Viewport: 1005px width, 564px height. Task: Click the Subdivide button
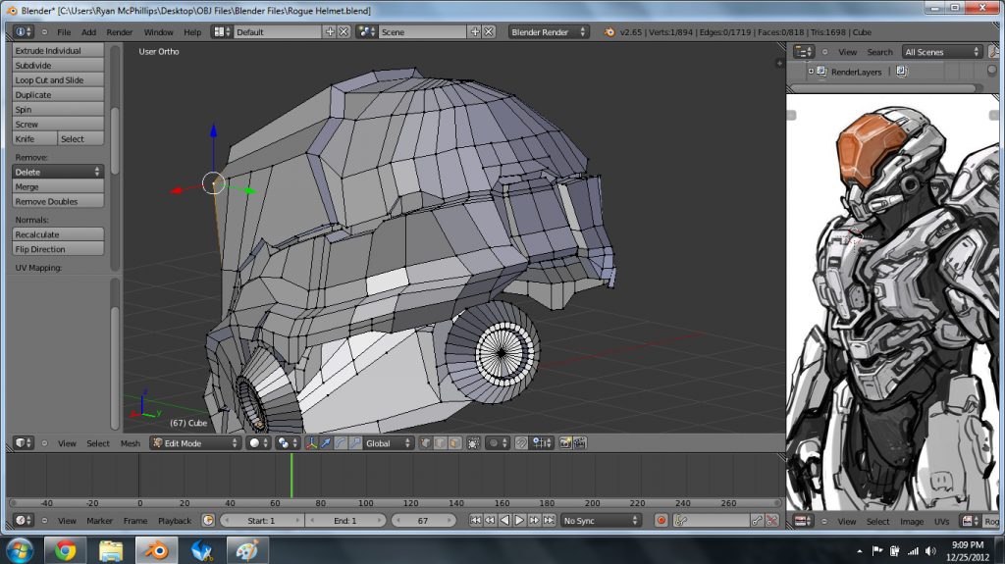coord(58,66)
